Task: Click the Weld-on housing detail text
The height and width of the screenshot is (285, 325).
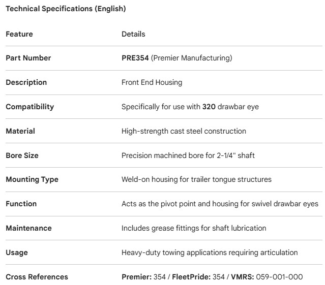Action: (196, 179)
